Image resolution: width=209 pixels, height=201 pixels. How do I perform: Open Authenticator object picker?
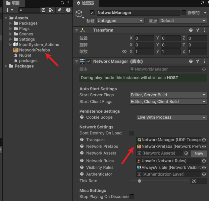tap(204, 174)
